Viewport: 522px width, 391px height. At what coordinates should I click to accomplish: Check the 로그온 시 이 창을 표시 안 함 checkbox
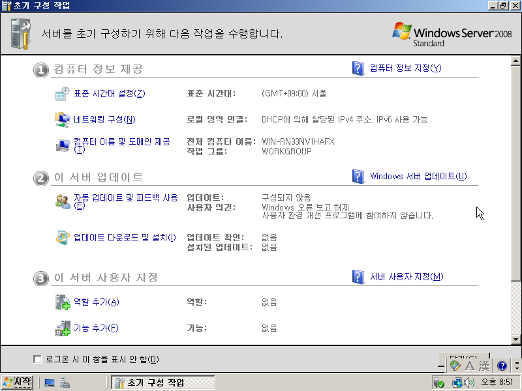tap(37, 360)
